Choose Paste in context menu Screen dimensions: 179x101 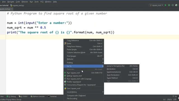(84, 43)
